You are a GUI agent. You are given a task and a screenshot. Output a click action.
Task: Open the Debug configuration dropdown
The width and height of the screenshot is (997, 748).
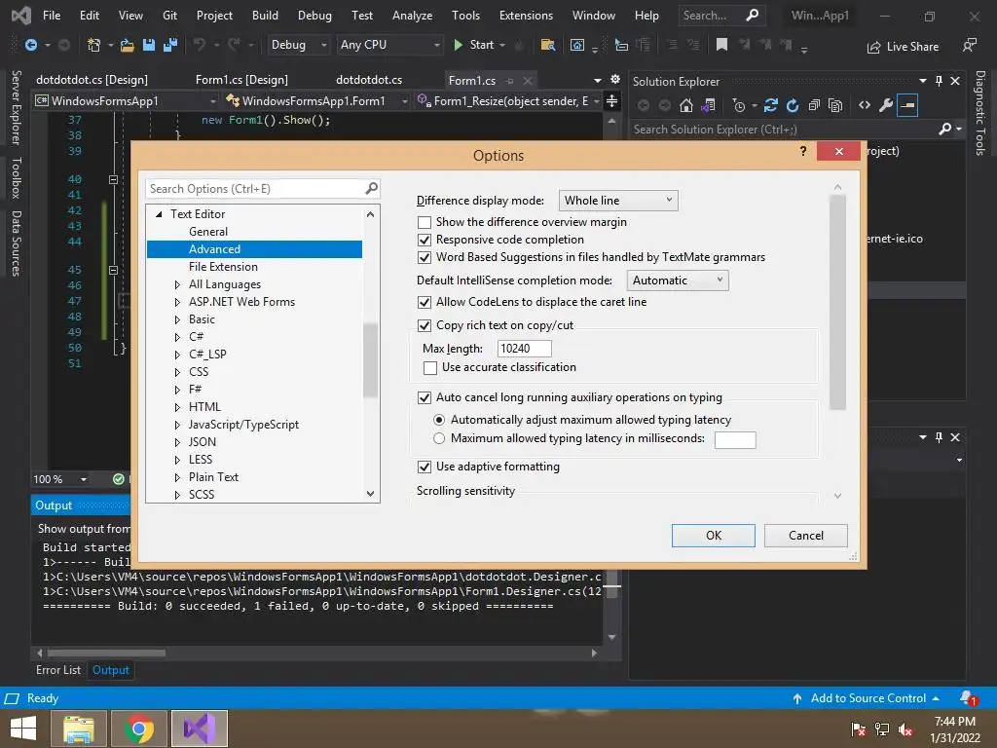point(298,45)
